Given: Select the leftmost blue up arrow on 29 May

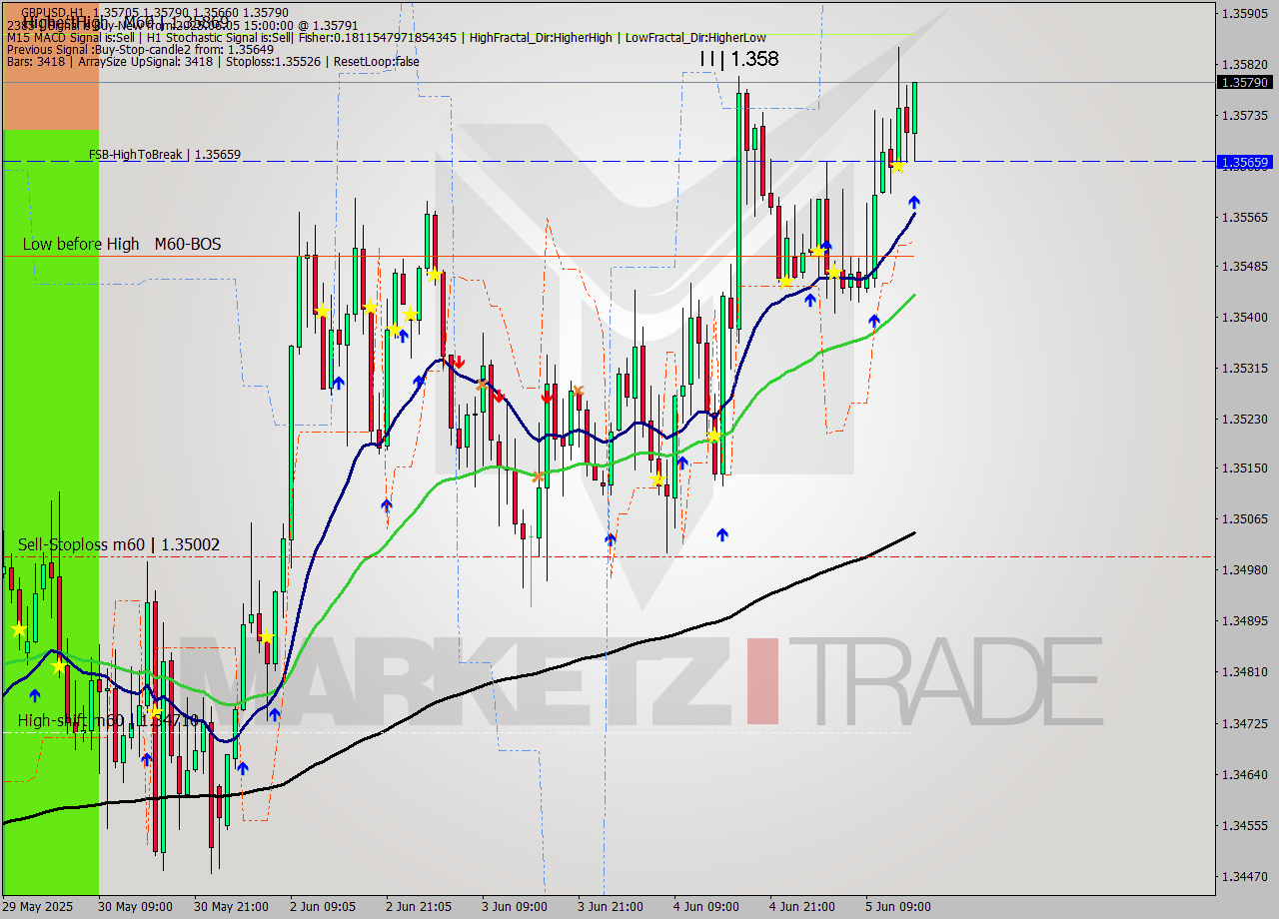Looking at the screenshot, I should (x=35, y=696).
